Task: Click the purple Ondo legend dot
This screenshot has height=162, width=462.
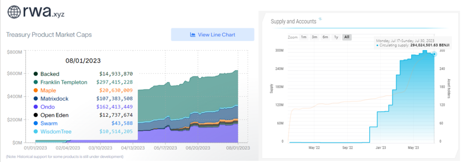Action: coord(36,107)
